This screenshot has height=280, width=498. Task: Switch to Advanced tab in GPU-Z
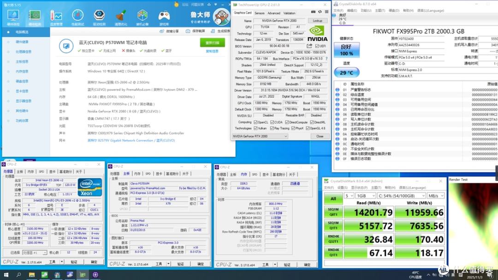point(274,13)
